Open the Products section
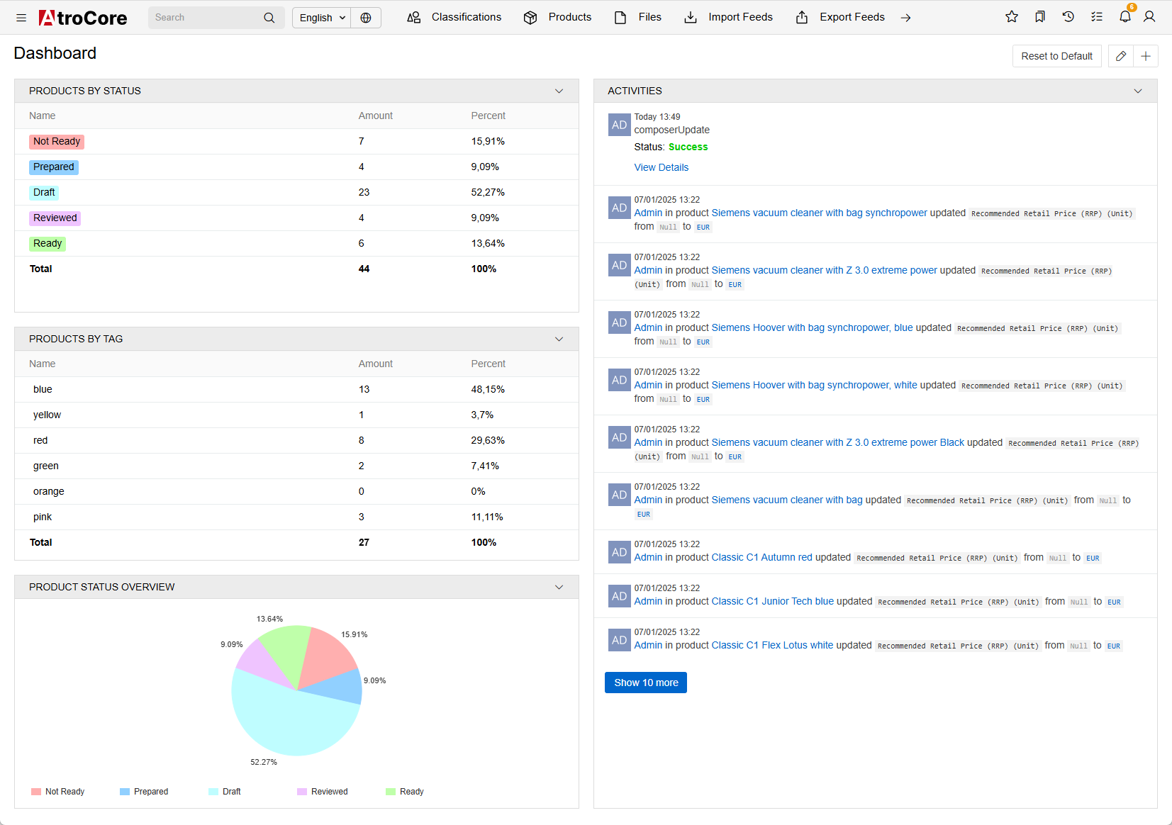This screenshot has height=825, width=1172. 569,17
